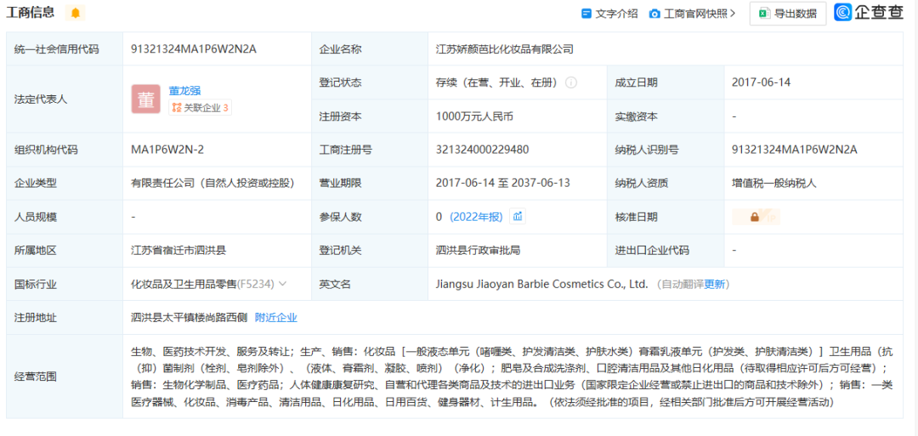Click the company name 江苏娇颜芭比化妆品有限公司
Screen dimensions: 918x436
click(x=505, y=49)
